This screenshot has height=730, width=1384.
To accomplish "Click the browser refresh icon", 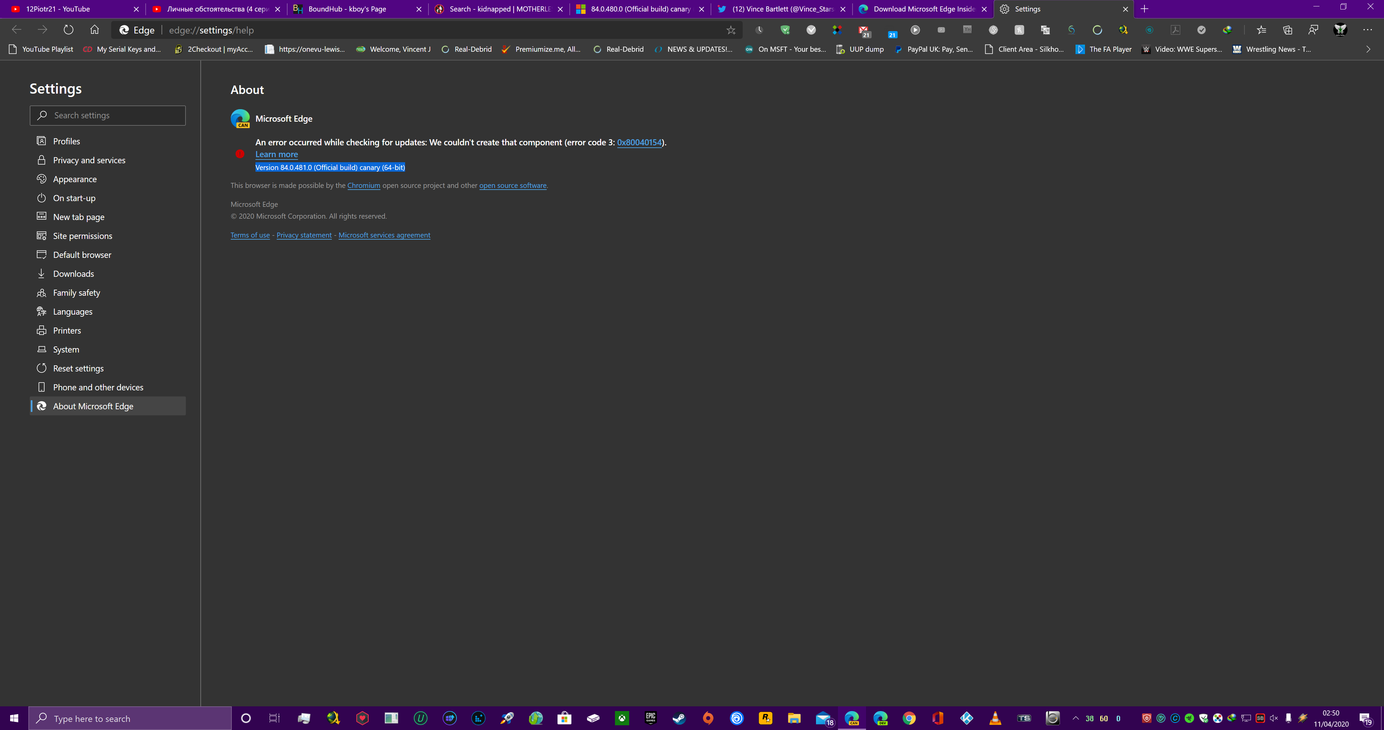I will point(68,29).
